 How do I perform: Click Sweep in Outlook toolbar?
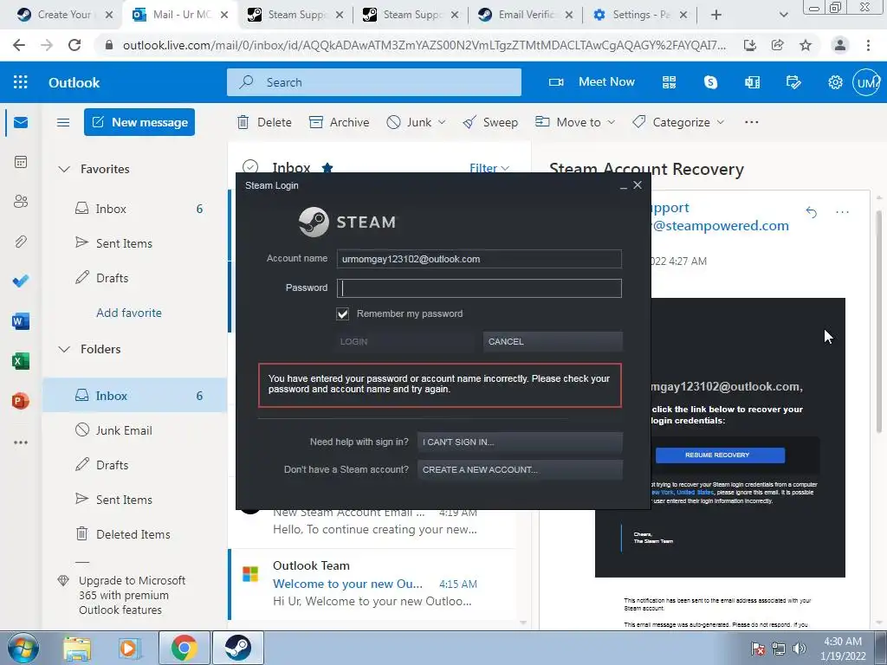tap(490, 122)
